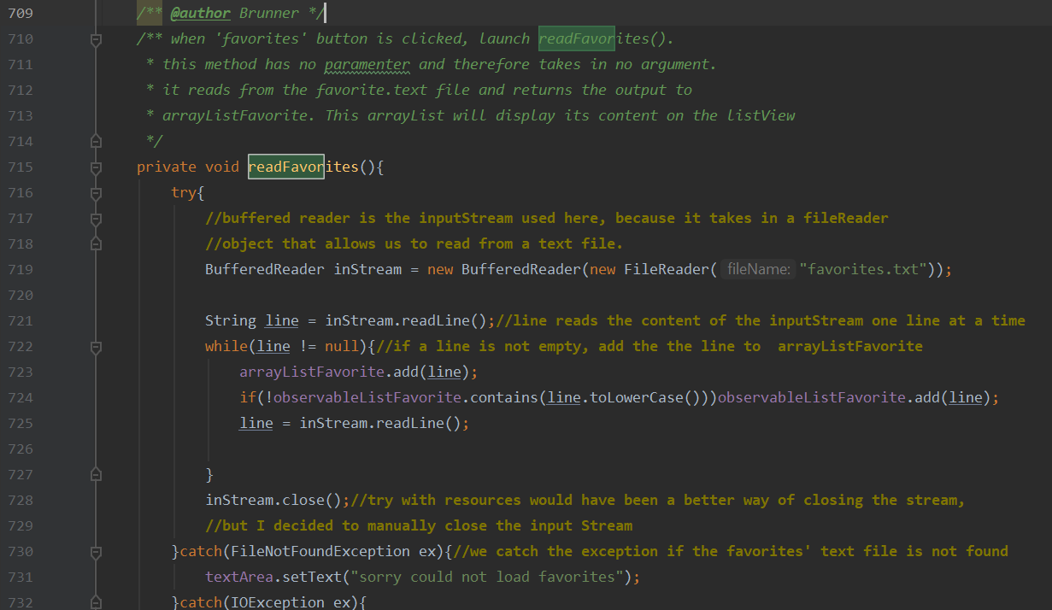The width and height of the screenshot is (1052, 610).
Task: Click the name Brunner in the author comment
Action: [x=269, y=13]
